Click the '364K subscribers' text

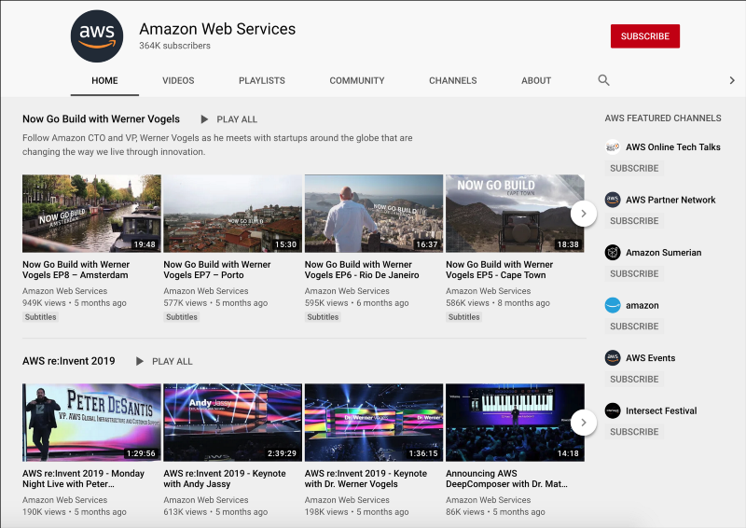tap(174, 46)
